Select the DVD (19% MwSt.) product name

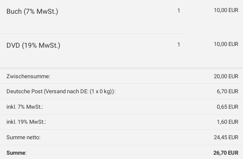(33, 46)
